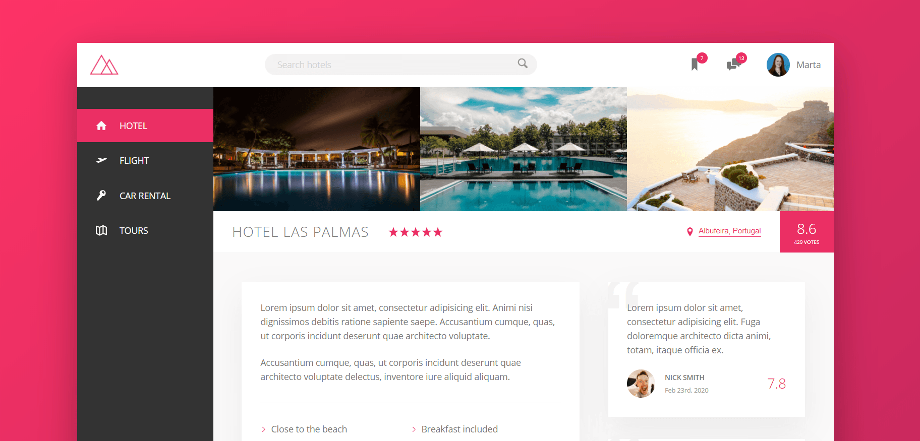Click the key icon beside CAR RENTAL

[101, 195]
